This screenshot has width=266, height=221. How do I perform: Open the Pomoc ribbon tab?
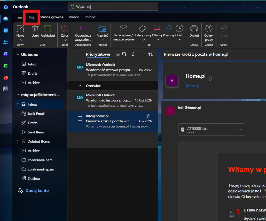pos(90,17)
